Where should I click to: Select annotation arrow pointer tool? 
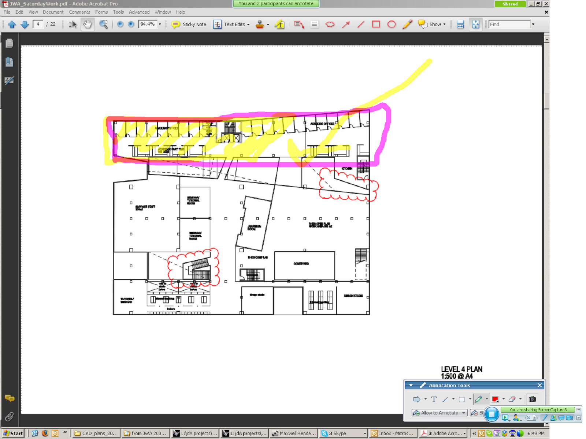click(417, 399)
